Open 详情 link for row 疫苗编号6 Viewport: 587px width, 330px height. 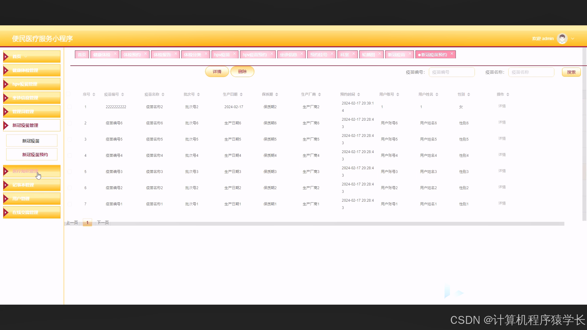point(502,122)
